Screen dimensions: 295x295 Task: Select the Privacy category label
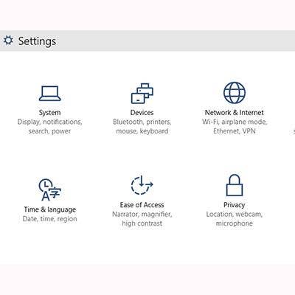[235, 205]
